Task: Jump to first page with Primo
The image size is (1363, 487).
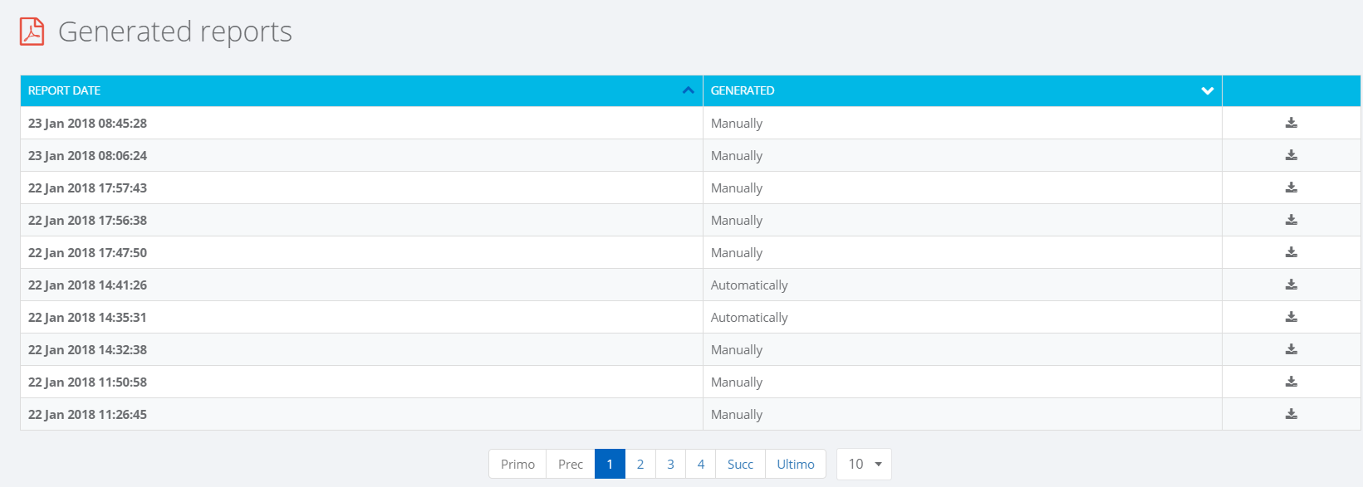Action: pos(517,464)
